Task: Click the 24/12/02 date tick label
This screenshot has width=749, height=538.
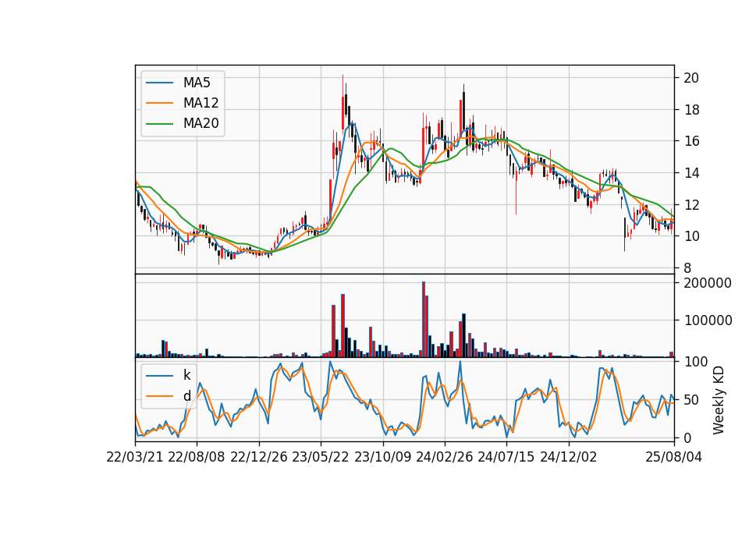Action: point(569,457)
